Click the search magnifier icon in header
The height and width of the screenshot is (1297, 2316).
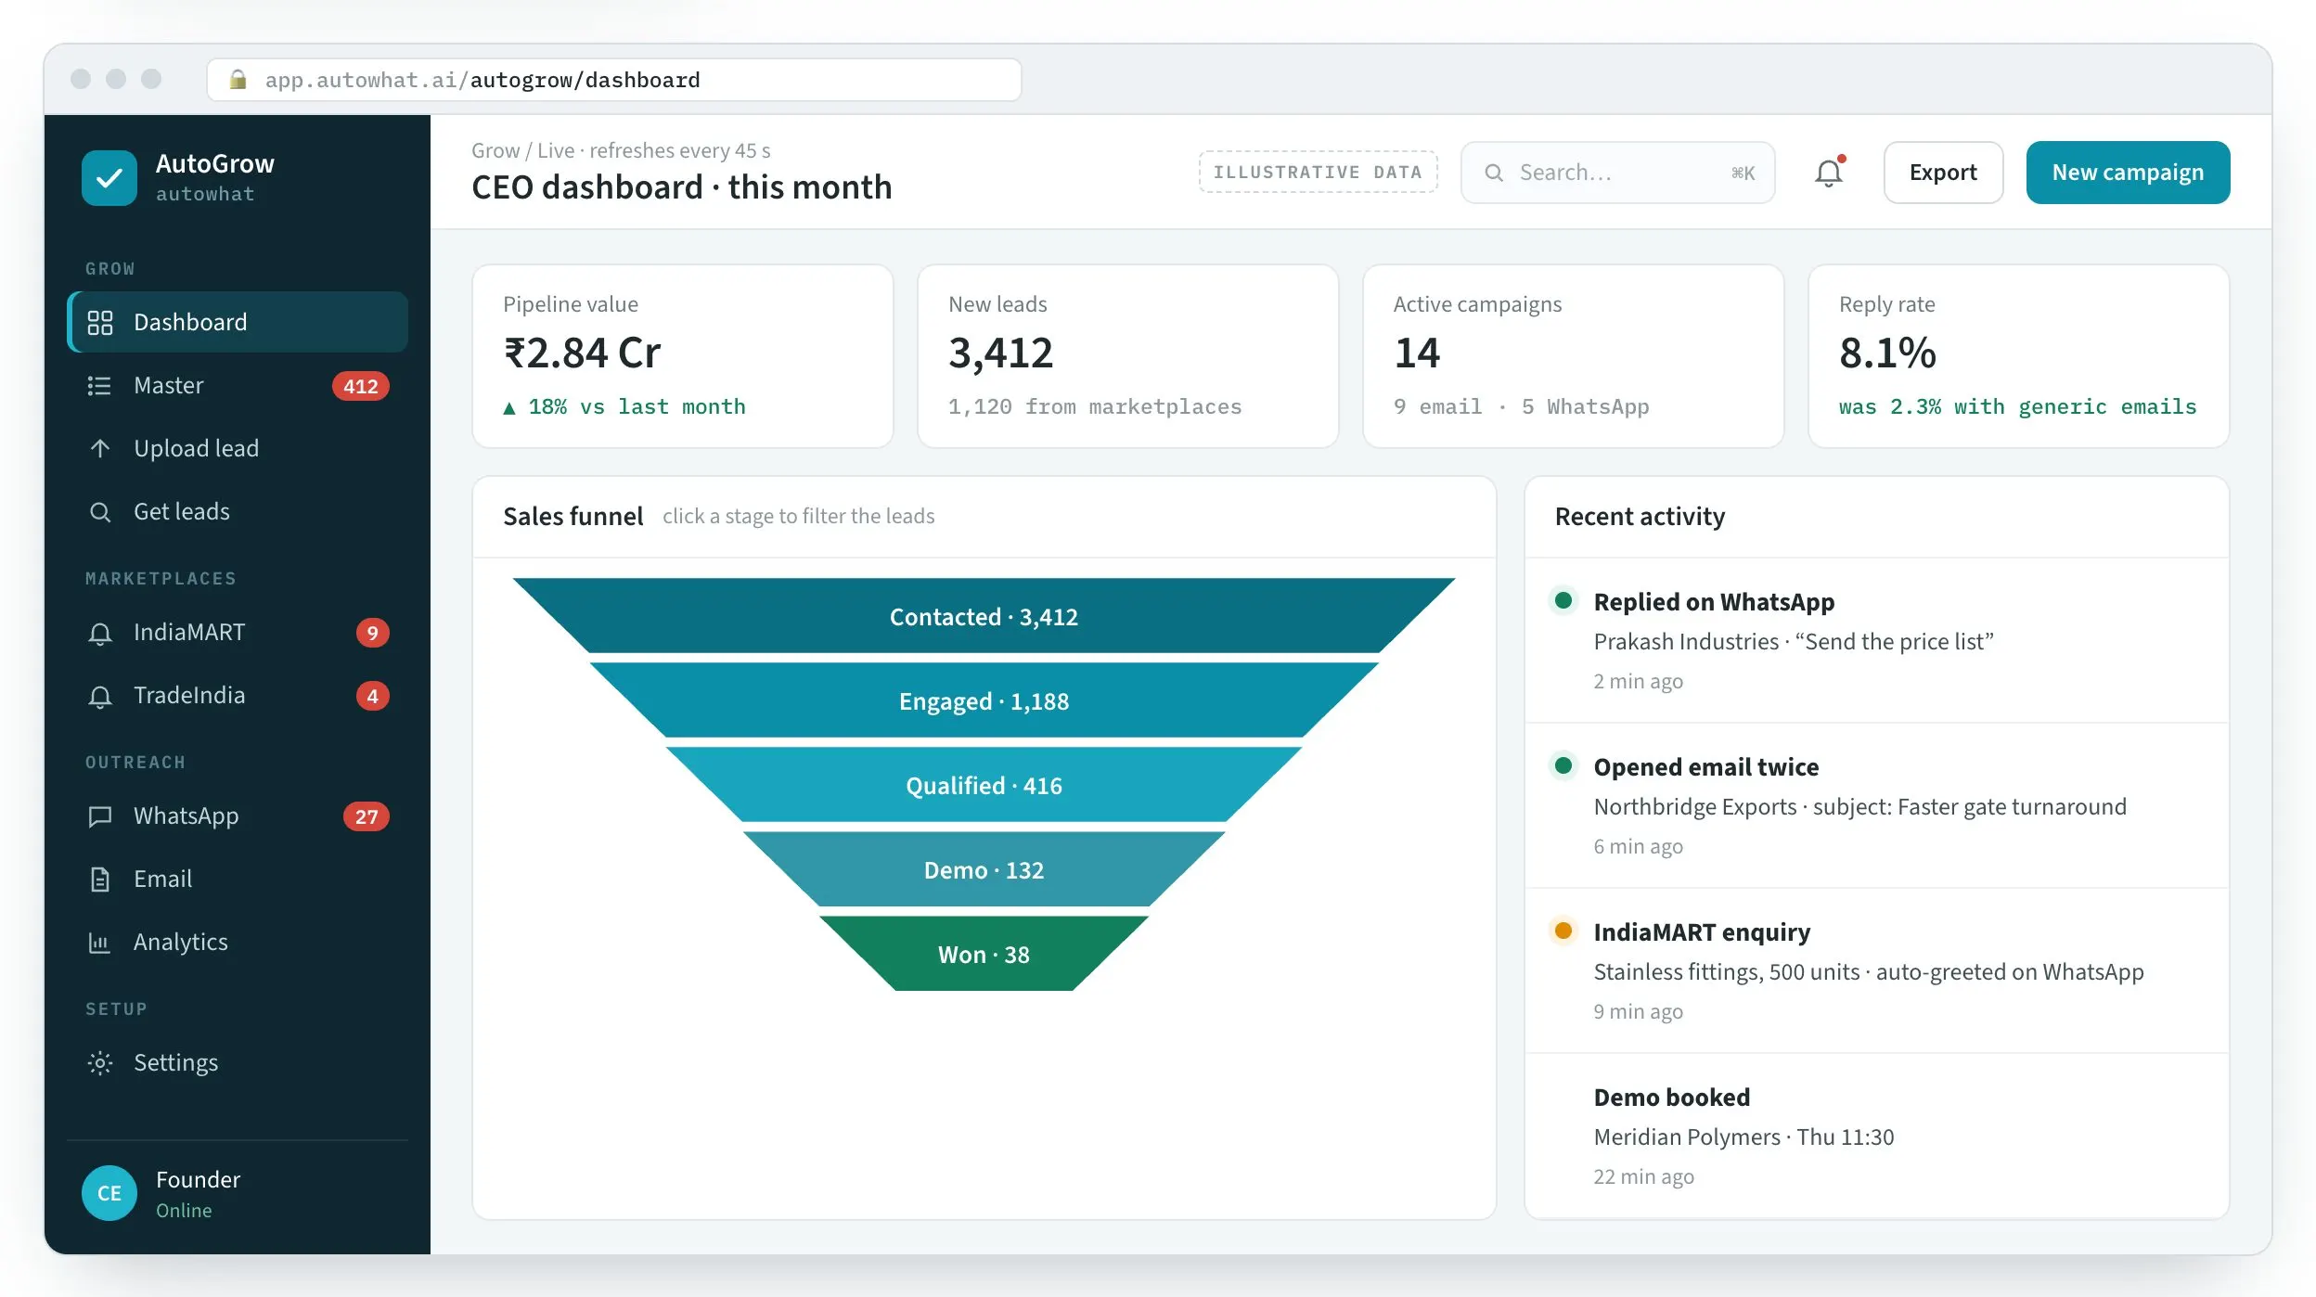[1494, 173]
